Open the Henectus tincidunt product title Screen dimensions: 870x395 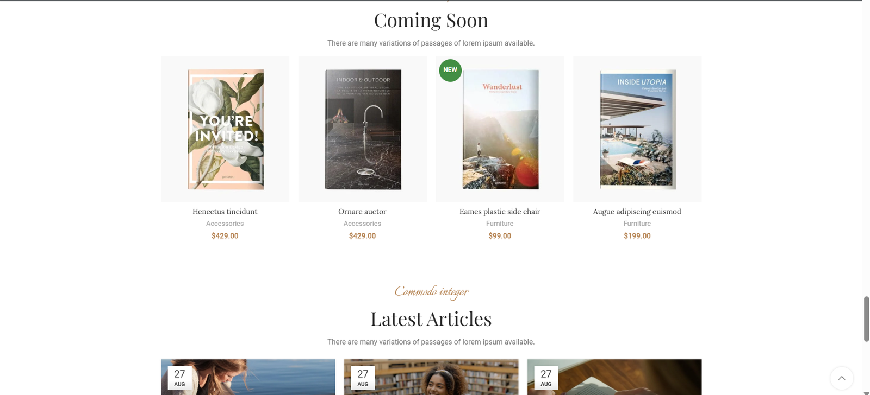click(225, 212)
